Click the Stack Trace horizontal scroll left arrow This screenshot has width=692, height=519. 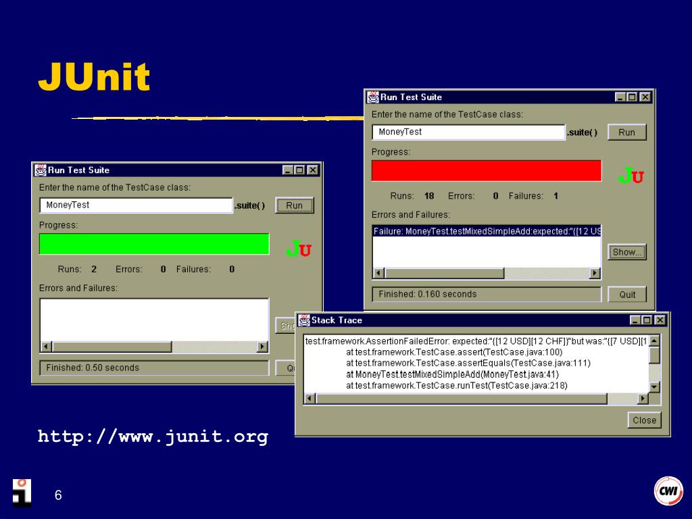point(310,399)
